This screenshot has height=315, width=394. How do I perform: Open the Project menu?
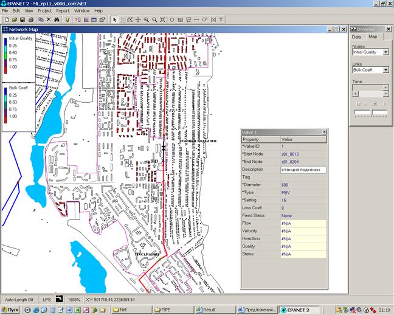44,11
